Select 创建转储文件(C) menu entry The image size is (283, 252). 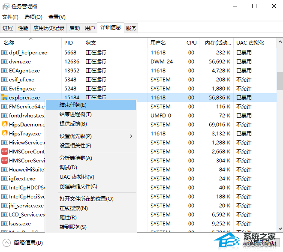point(91,186)
